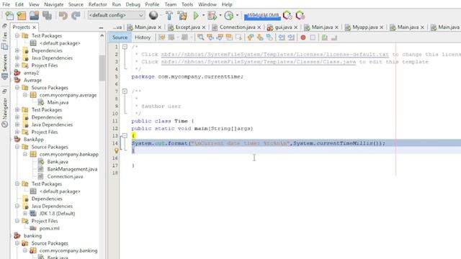The width and height of the screenshot is (461, 259).
Task: Toggle Rectangular Selection mode
Action: [238, 37]
